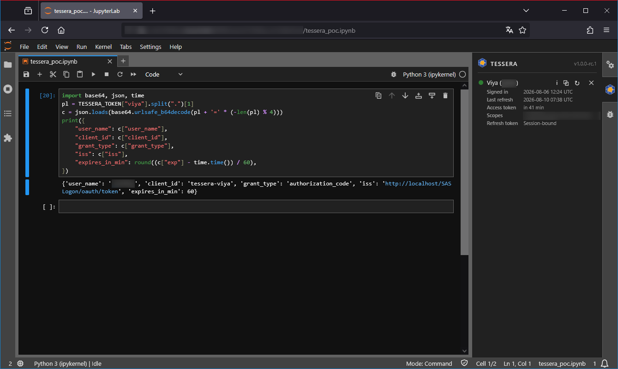Viewport: 618px width, 369px height.
Task: Move the active cell down
Action: click(x=405, y=95)
